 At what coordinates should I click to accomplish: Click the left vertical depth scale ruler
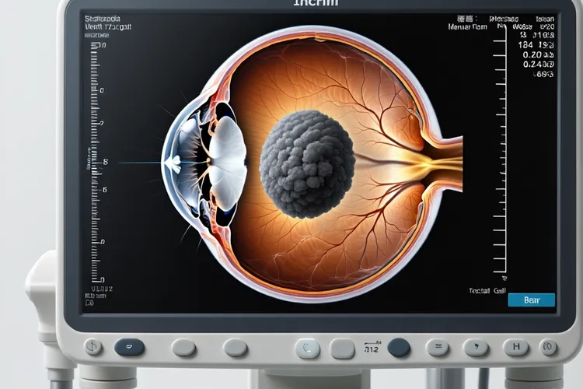96,163
